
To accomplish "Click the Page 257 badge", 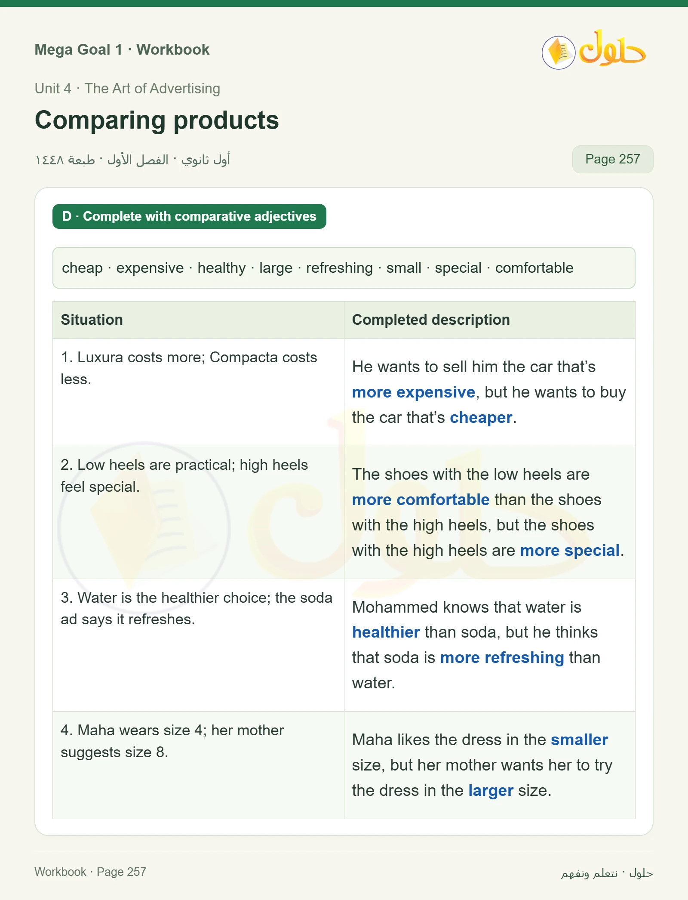I will 612,159.
